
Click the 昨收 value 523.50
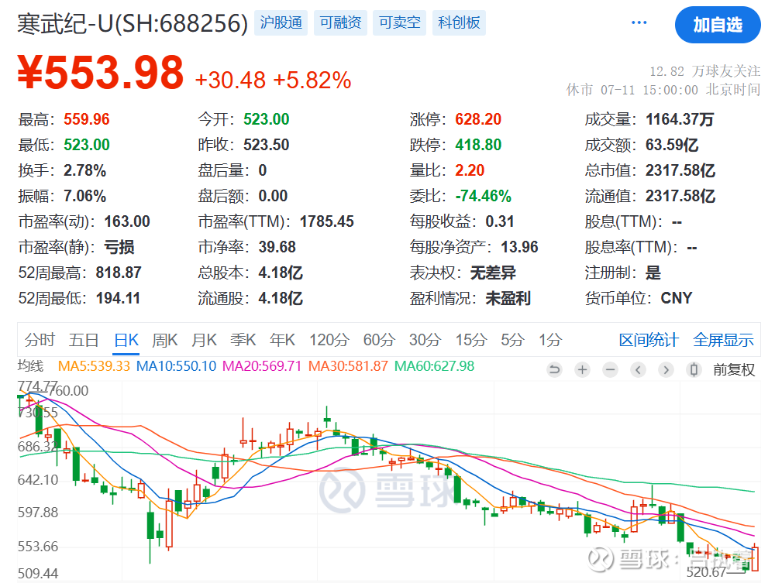tap(267, 145)
